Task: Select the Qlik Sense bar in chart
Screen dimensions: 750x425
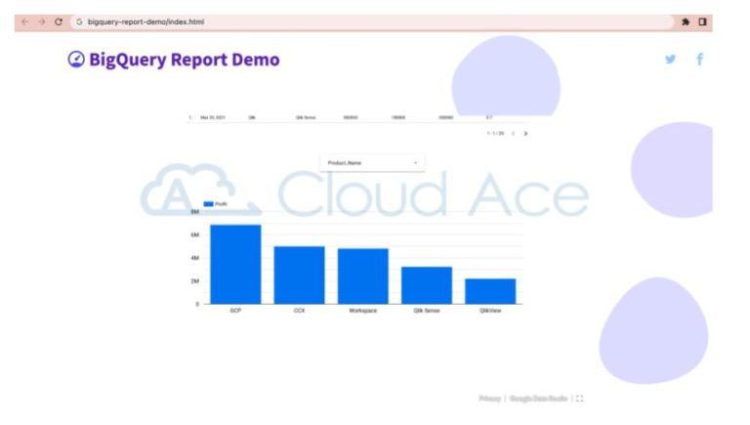Action: (427, 285)
